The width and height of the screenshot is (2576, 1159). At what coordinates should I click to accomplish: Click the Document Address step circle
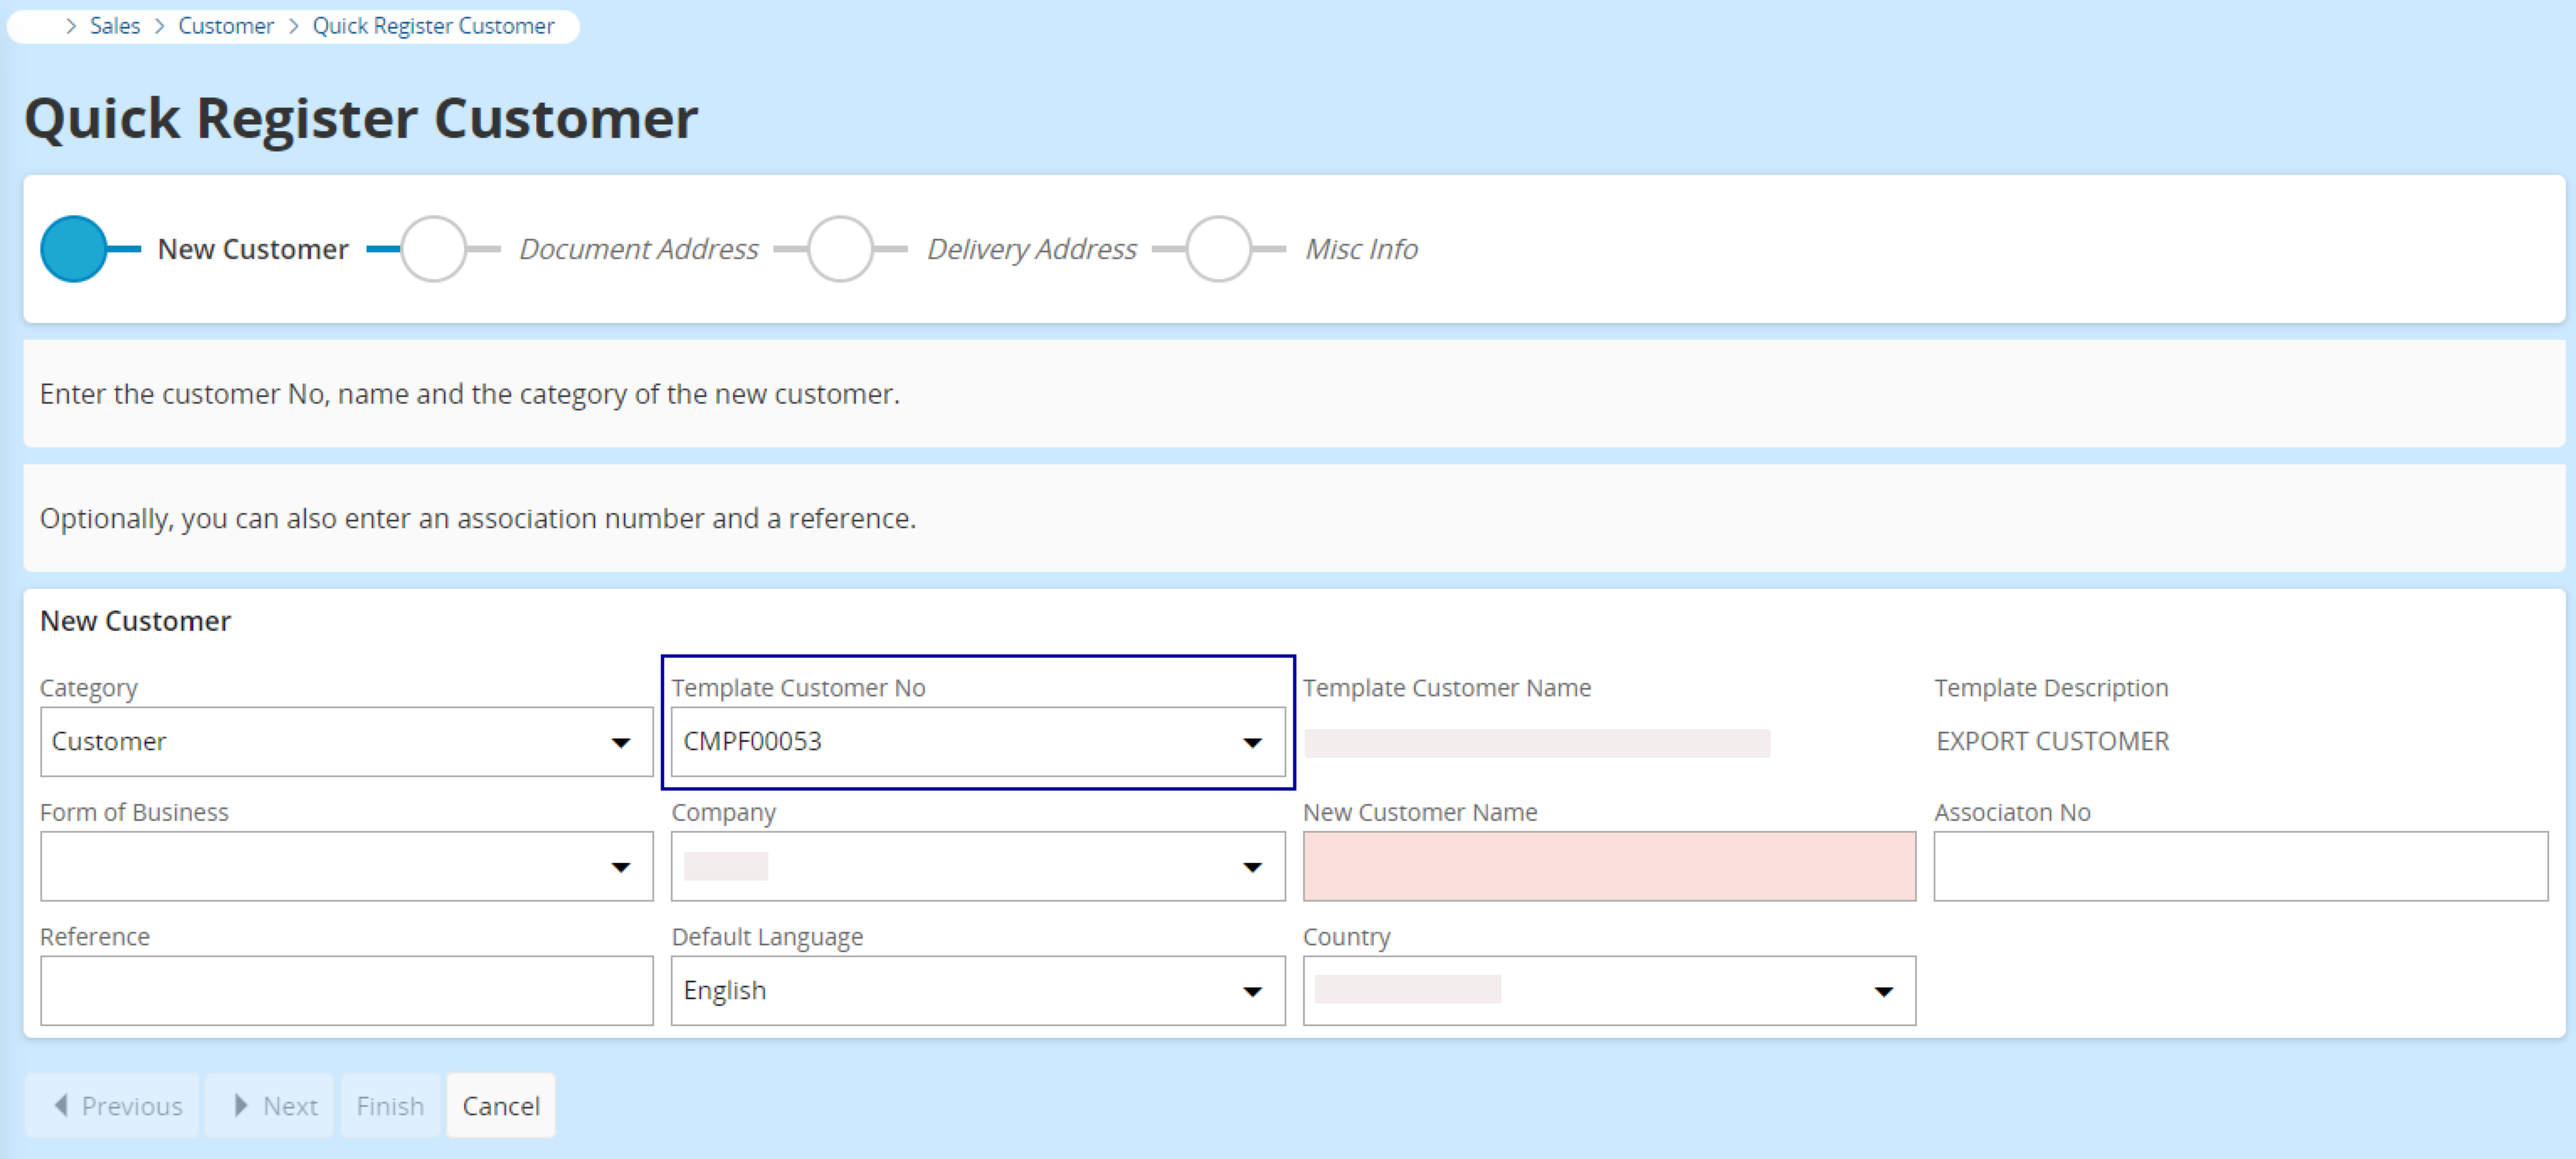point(433,249)
